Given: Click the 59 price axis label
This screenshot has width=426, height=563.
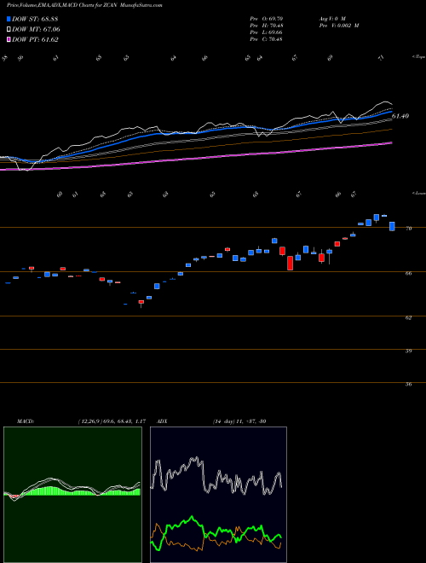Looking at the screenshot, I should click(x=408, y=351).
